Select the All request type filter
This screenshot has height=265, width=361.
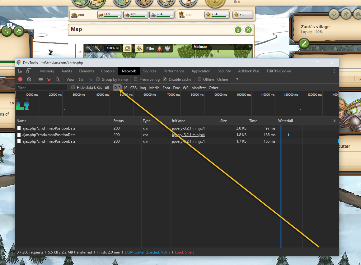[x=107, y=88]
